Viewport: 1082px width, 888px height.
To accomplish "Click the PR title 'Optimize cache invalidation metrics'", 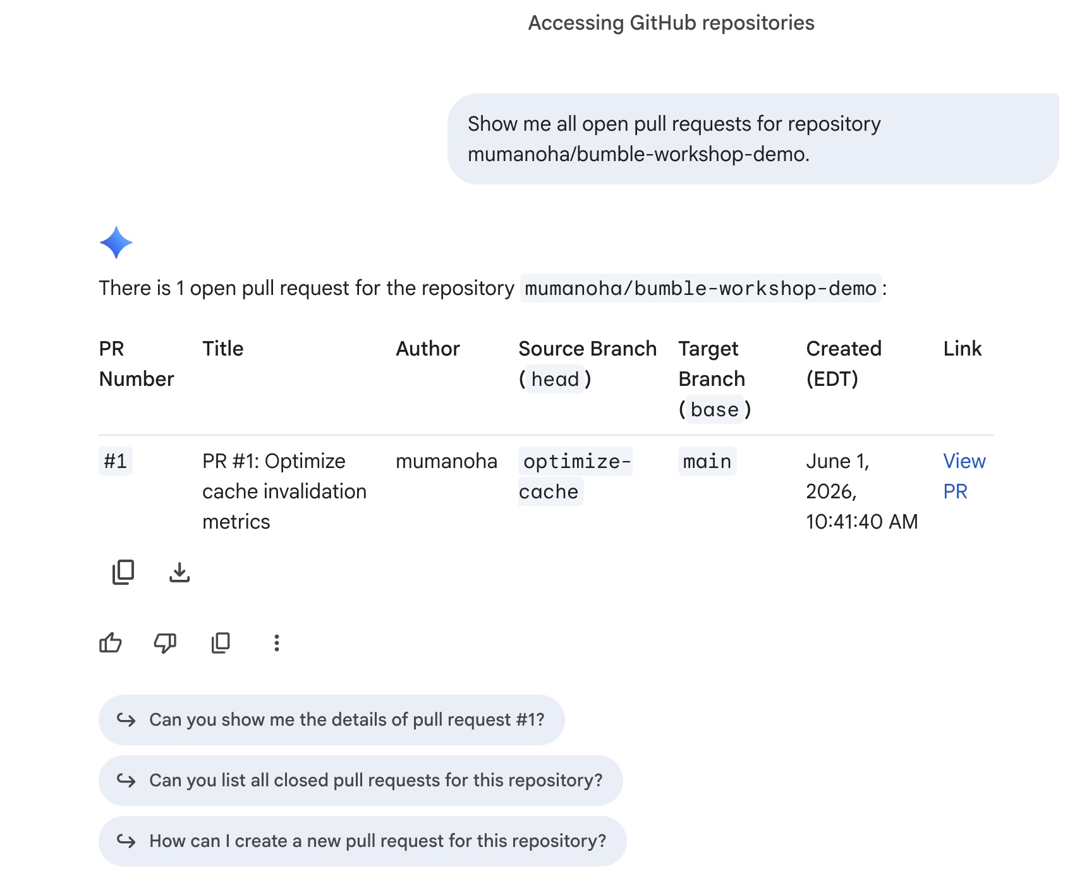I will (284, 491).
